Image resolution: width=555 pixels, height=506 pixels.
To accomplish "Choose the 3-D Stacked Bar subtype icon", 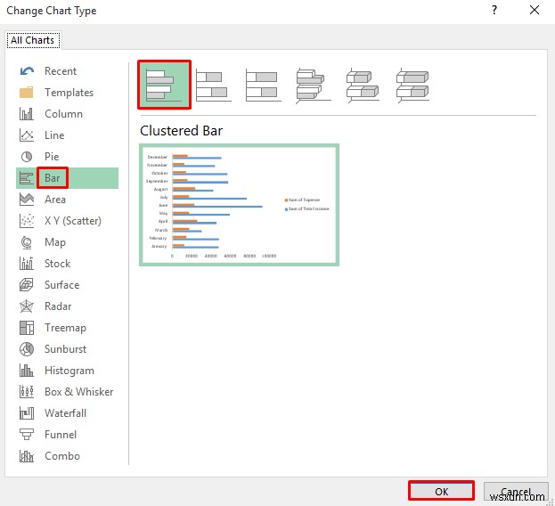I will pyautogui.click(x=363, y=86).
